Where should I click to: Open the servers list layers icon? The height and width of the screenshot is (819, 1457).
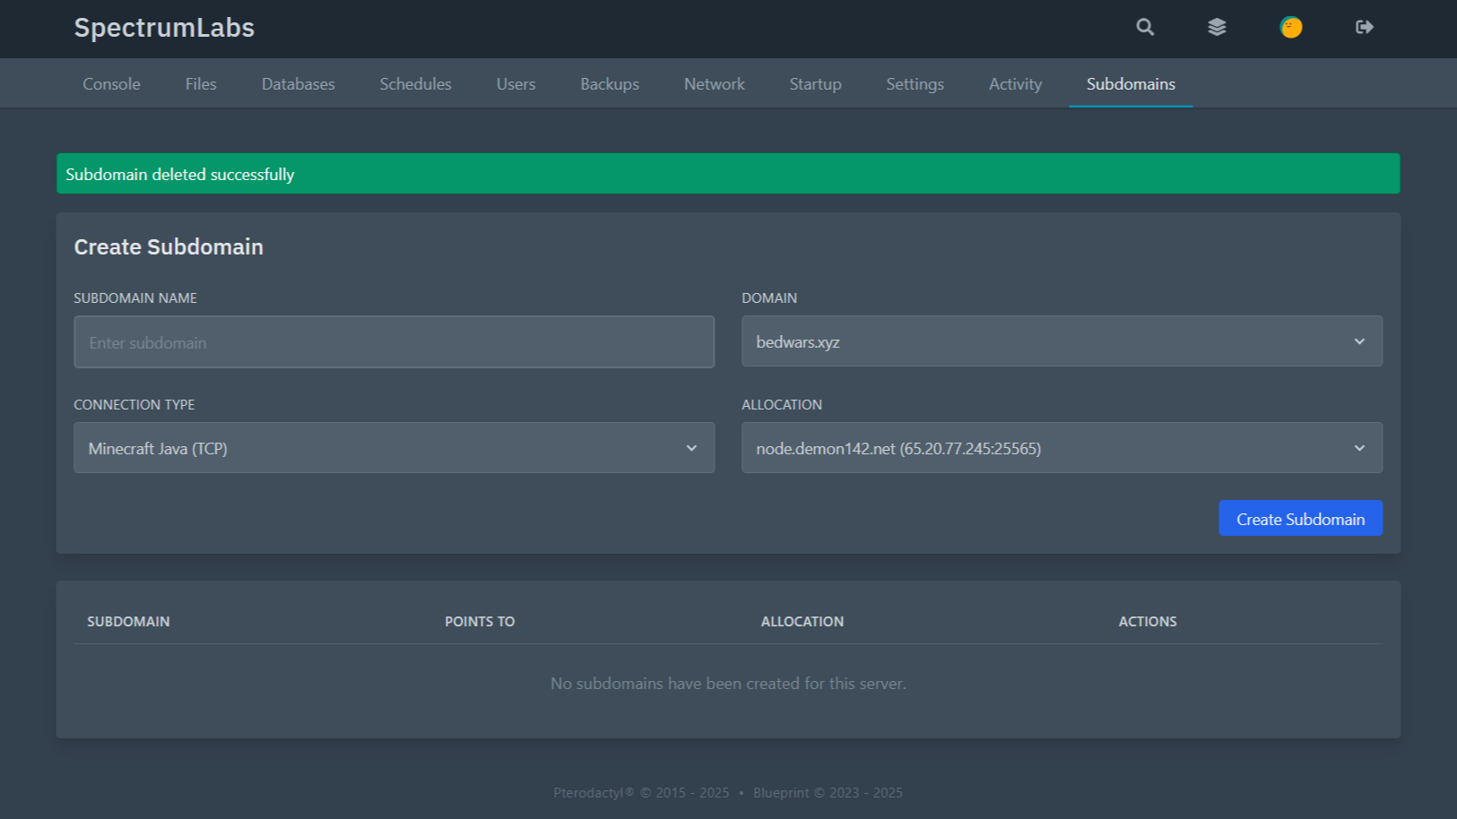(x=1217, y=27)
